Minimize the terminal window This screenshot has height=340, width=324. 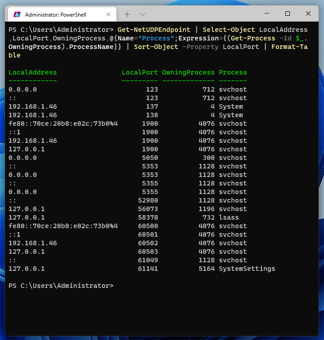click(x=267, y=13)
